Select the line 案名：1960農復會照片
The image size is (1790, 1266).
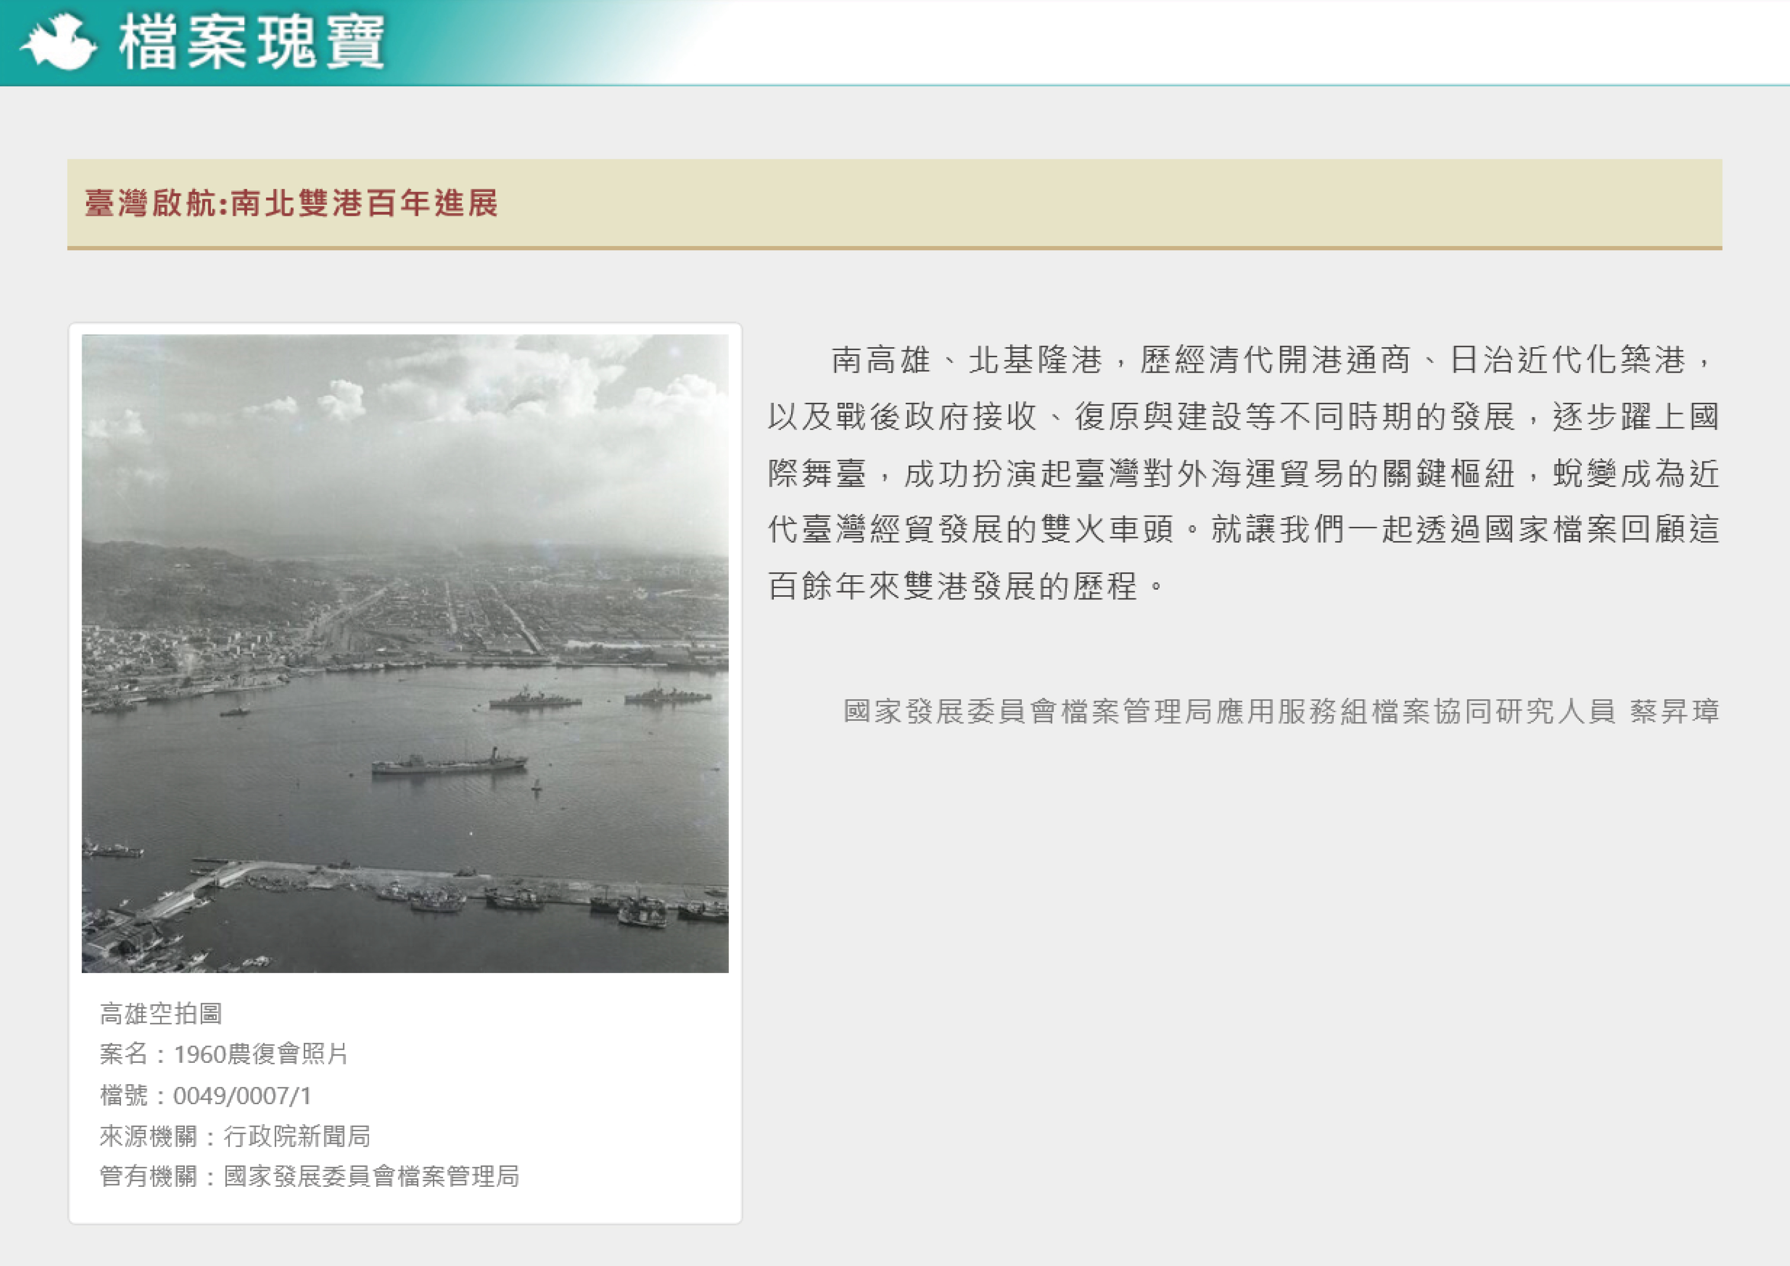point(224,1054)
